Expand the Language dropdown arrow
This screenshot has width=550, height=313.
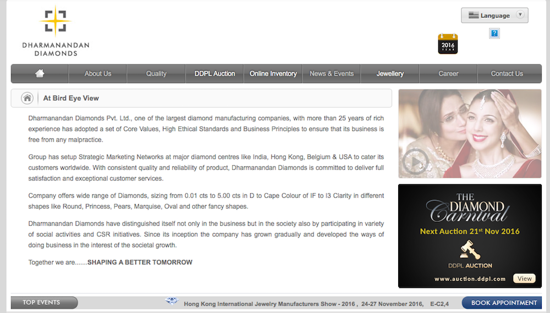[520, 15]
